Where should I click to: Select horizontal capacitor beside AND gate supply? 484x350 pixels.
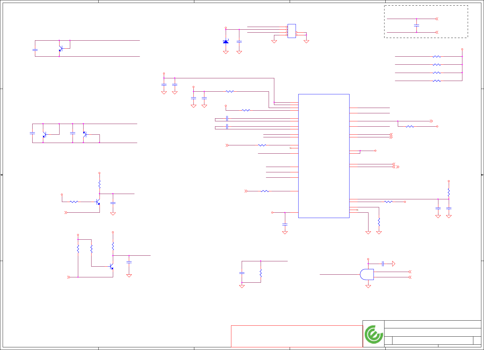point(383,264)
